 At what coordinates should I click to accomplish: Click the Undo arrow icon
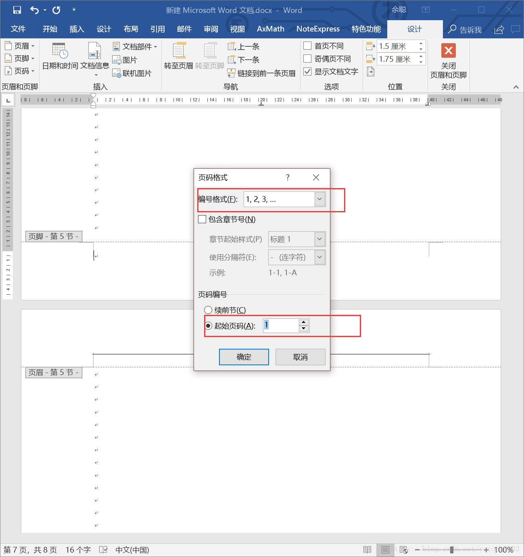[x=35, y=10]
